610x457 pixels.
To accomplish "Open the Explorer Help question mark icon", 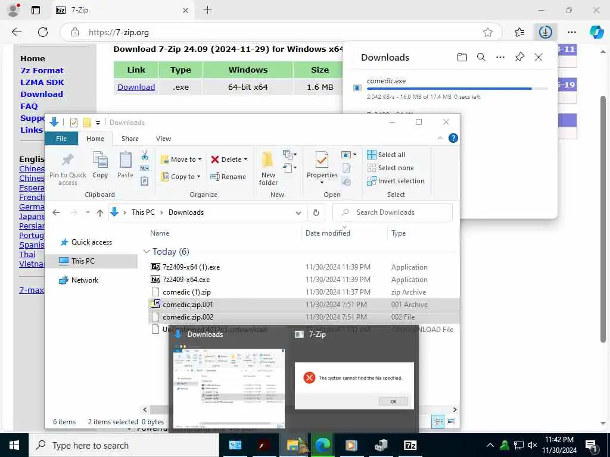I will pyautogui.click(x=453, y=138).
